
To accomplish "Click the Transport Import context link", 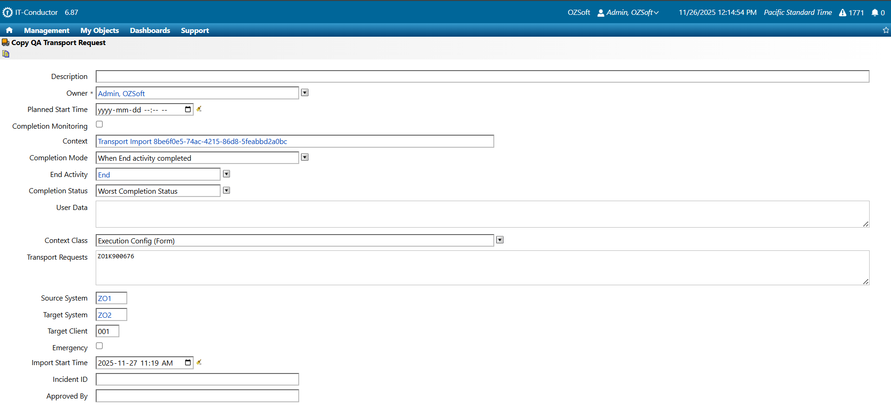I will point(192,142).
